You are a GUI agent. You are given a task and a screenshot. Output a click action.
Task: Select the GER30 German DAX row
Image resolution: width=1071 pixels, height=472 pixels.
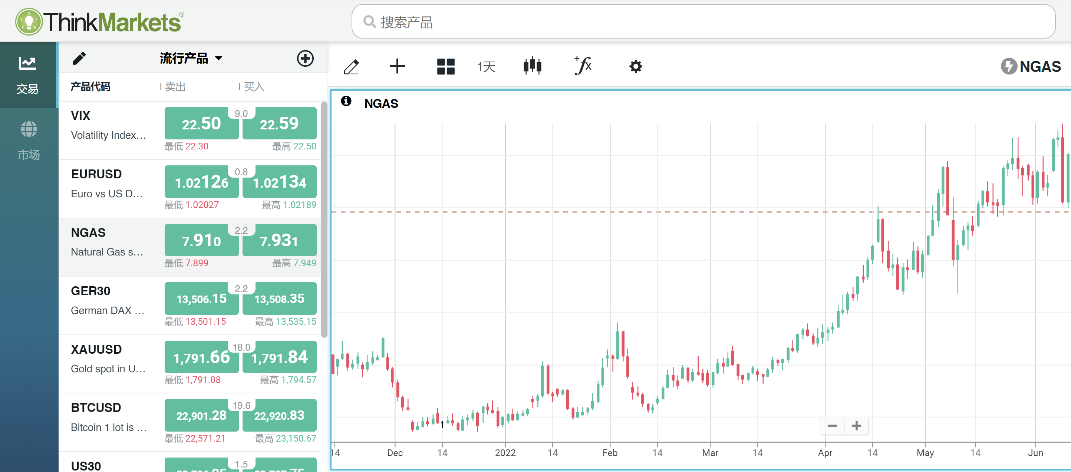coord(190,305)
